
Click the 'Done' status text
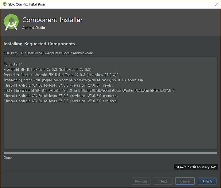(x=8, y=158)
